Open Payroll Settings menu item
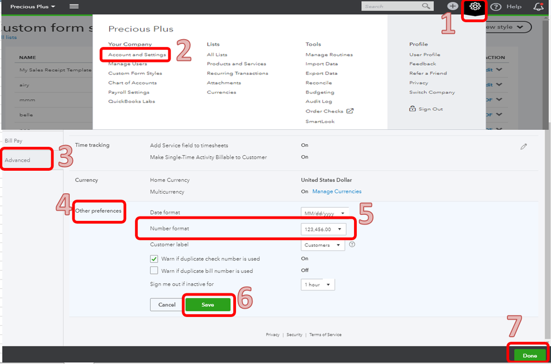The width and height of the screenshot is (551, 364). click(129, 92)
